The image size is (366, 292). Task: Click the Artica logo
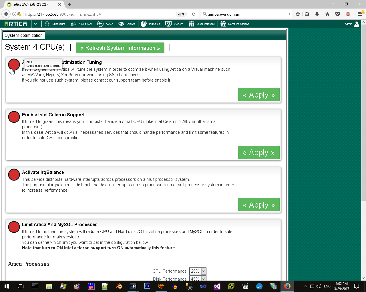click(16, 24)
